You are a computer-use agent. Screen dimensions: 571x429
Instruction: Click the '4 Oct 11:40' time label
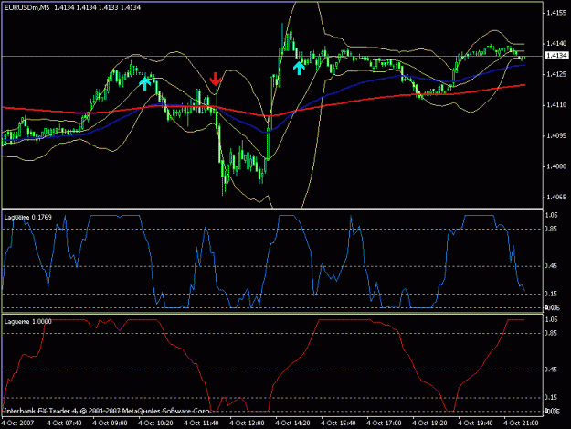pyautogui.click(x=201, y=424)
